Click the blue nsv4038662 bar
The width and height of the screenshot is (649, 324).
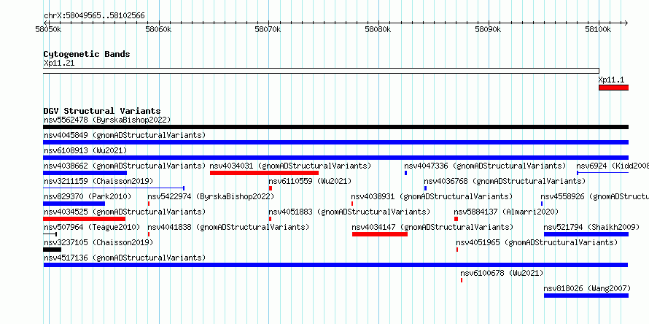[x=85, y=173]
